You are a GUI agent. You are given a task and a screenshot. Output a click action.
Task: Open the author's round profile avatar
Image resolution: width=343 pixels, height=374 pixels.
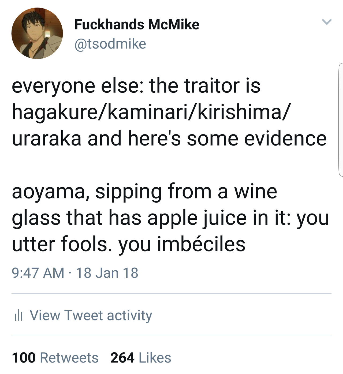coord(37,33)
